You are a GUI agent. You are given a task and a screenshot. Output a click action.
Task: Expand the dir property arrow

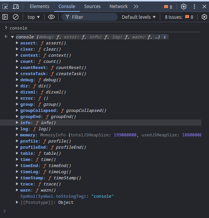click(17, 86)
